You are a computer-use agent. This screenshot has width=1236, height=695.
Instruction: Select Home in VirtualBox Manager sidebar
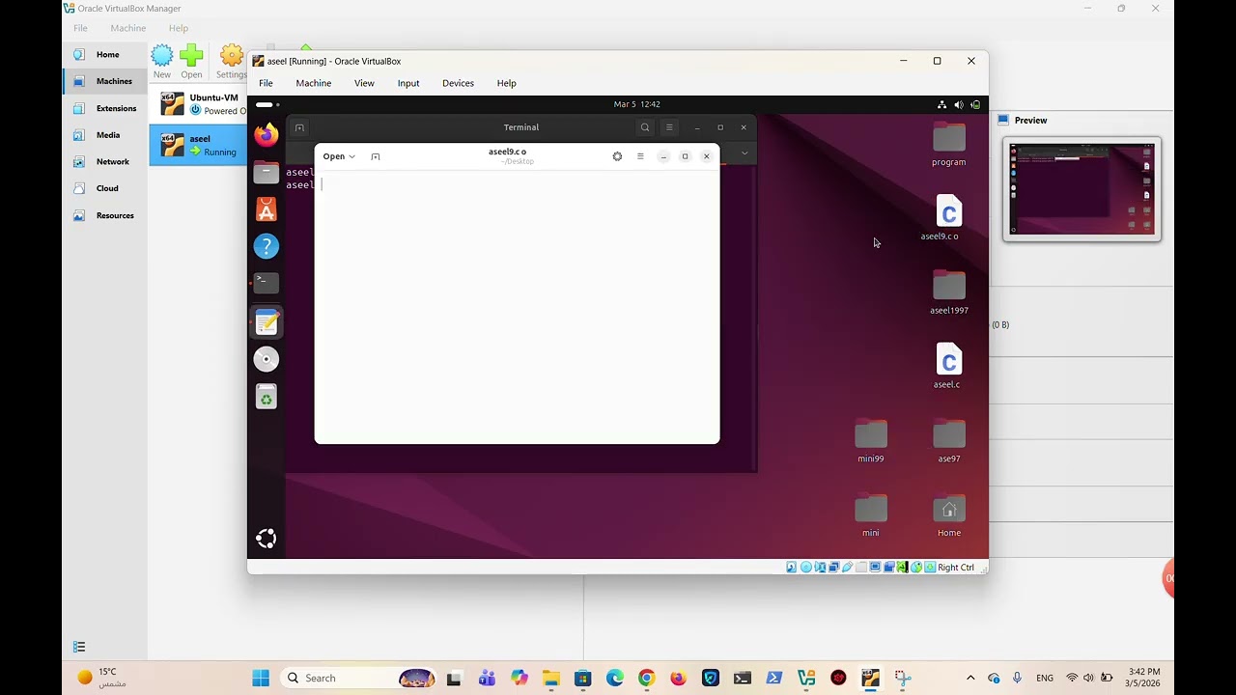point(105,55)
